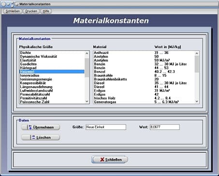Select Längenausdehnung in the list
The height and width of the screenshot is (176, 219).
click(x=52, y=87)
